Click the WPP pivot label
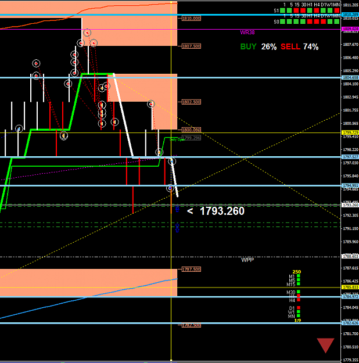359x363 pixels. pos(247,260)
